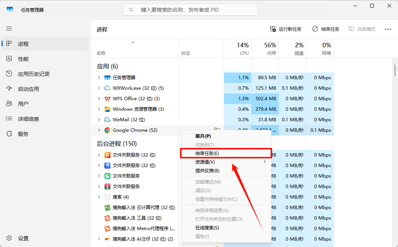Image resolution: width=398 pixels, height=247 pixels.
Task: Open the hamburger navigation menu icon
Action: pyautogui.click(x=9, y=29)
